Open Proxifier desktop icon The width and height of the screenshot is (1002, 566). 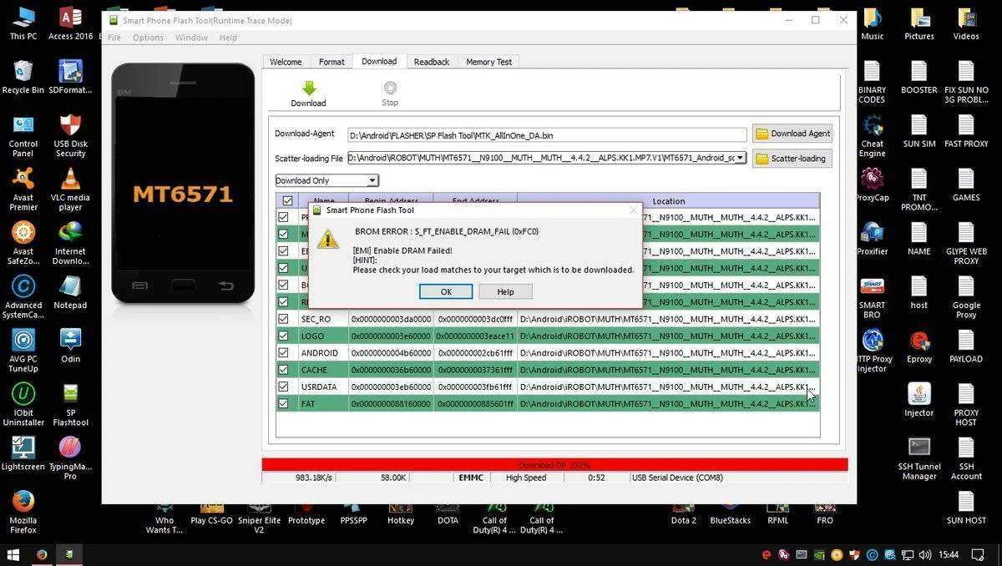click(x=873, y=238)
